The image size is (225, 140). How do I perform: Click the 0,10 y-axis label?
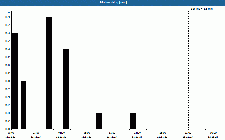point(8,113)
